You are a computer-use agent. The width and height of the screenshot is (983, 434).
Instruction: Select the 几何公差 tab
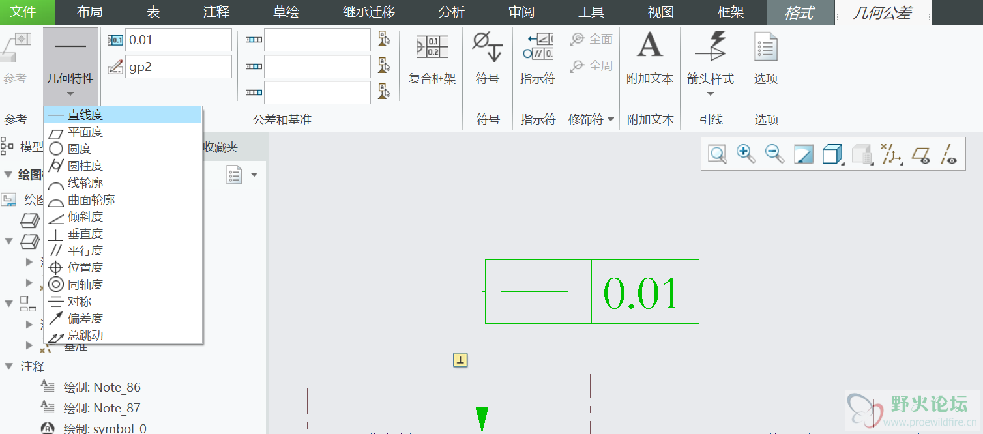tap(883, 12)
